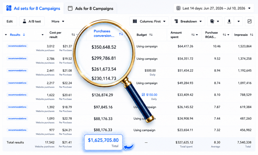Switch to Ad sets for 8 Campaigns tab
This screenshot has width=258, height=155.
pyautogui.click(x=33, y=8)
